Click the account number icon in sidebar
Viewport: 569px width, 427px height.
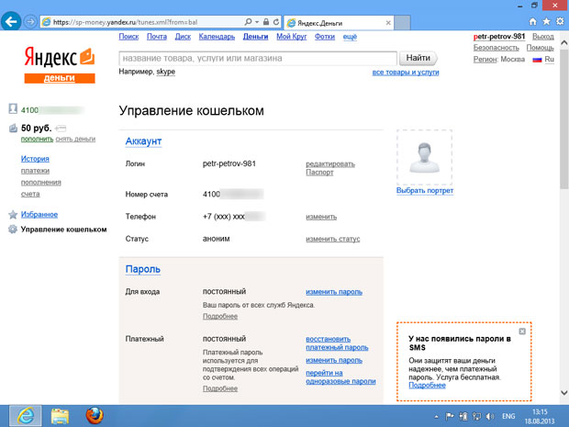pyautogui.click(x=13, y=109)
